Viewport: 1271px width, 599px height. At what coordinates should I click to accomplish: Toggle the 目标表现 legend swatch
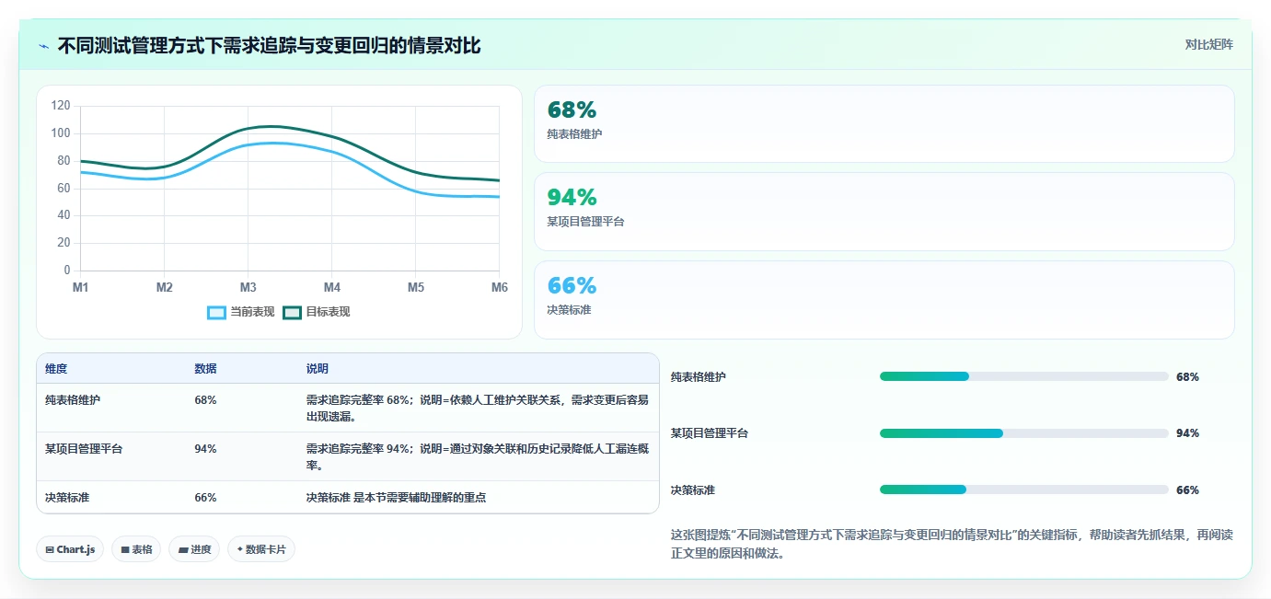pyautogui.click(x=292, y=312)
